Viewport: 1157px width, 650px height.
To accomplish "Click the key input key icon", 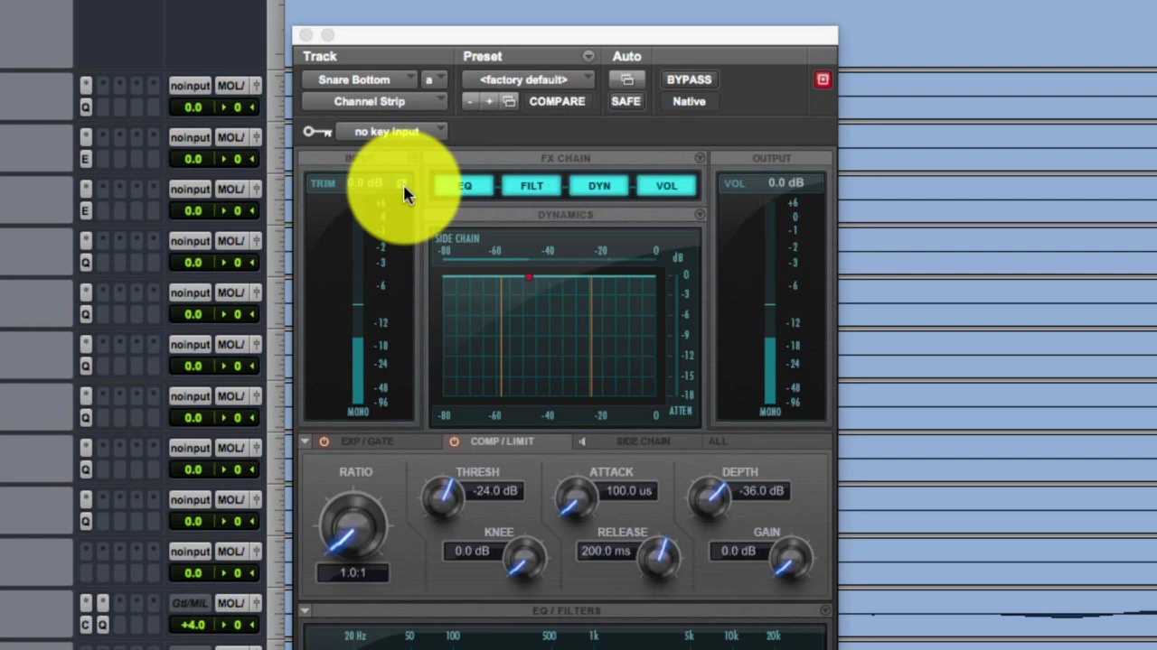I will pyautogui.click(x=317, y=132).
